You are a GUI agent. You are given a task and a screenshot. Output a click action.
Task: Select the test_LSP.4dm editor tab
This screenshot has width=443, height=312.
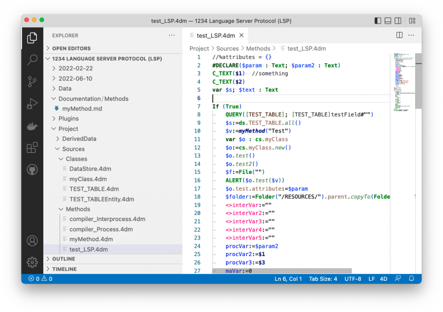coord(215,36)
